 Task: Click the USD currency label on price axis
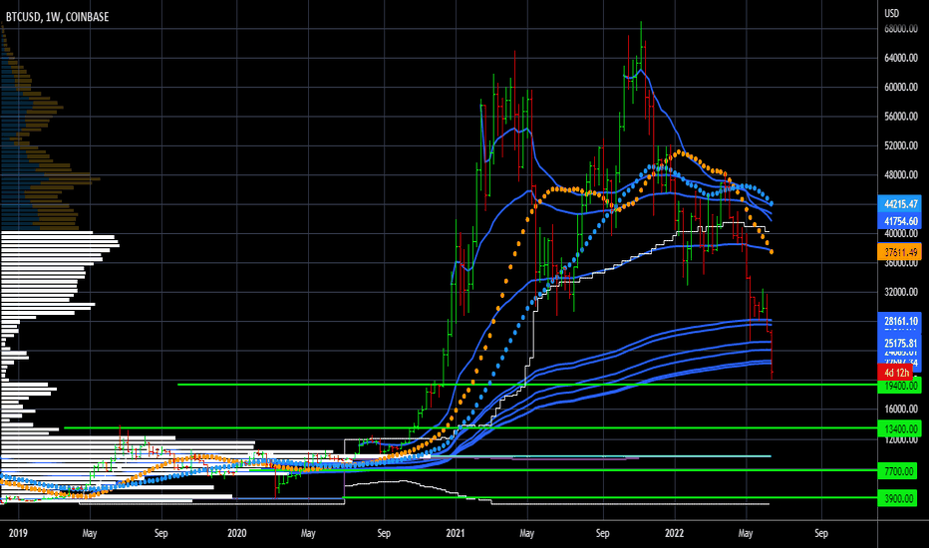pos(892,13)
